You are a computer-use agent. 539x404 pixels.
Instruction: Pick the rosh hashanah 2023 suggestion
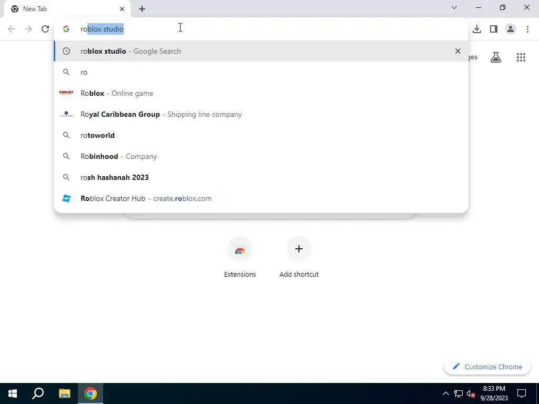pos(261,177)
